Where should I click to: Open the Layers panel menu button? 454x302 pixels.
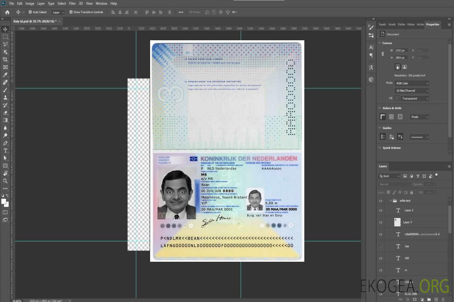coord(449,167)
